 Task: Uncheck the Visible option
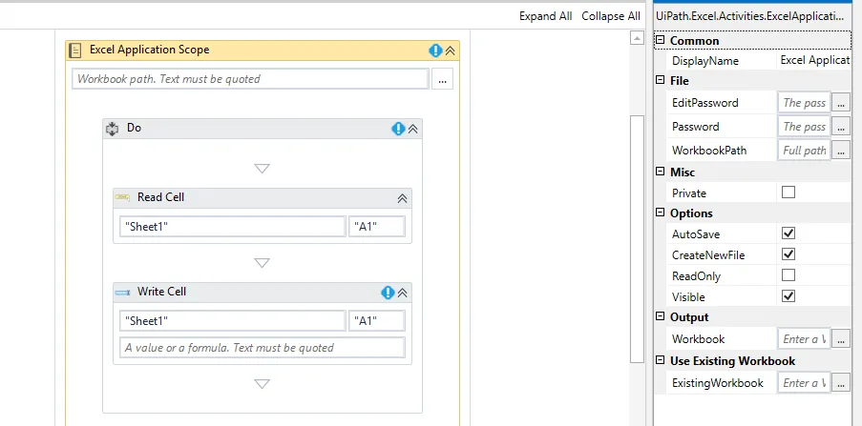tap(788, 295)
